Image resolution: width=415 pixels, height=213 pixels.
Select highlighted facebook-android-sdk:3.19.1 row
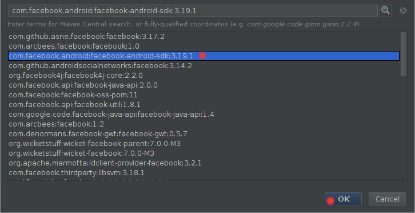click(204, 56)
